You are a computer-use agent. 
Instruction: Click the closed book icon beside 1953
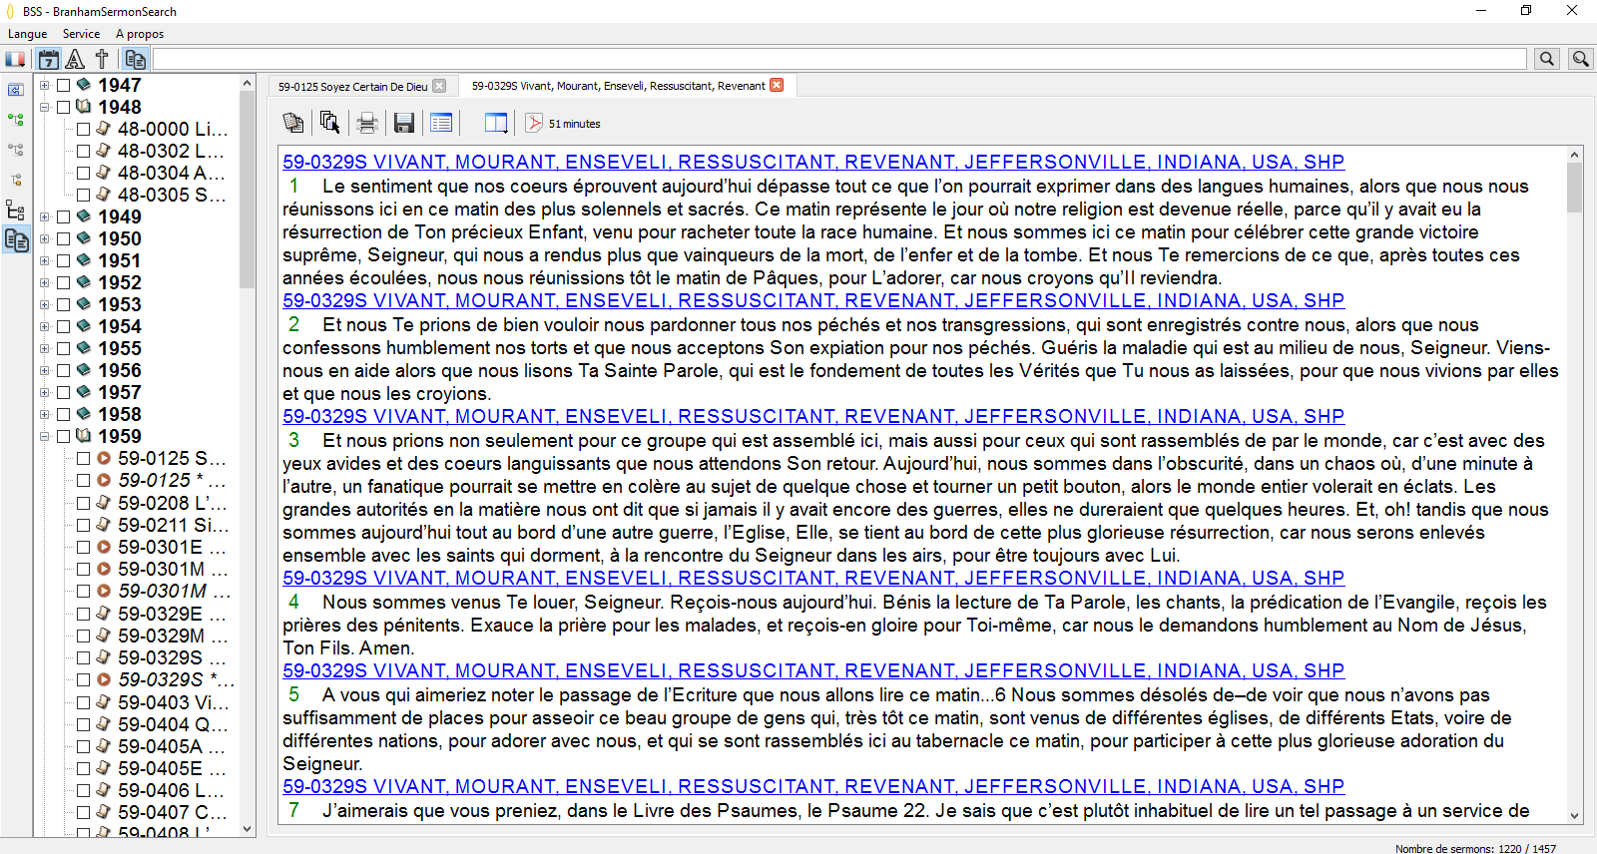[84, 303]
